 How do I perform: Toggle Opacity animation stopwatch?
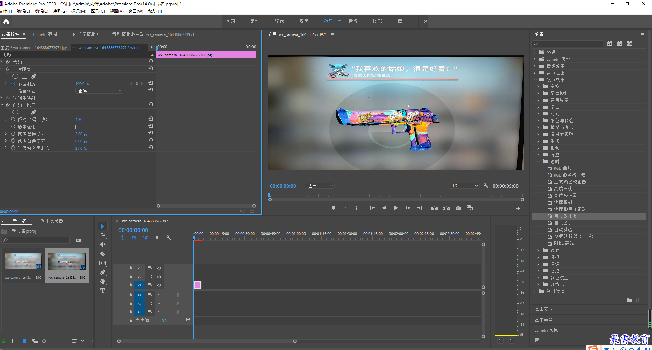(x=13, y=83)
